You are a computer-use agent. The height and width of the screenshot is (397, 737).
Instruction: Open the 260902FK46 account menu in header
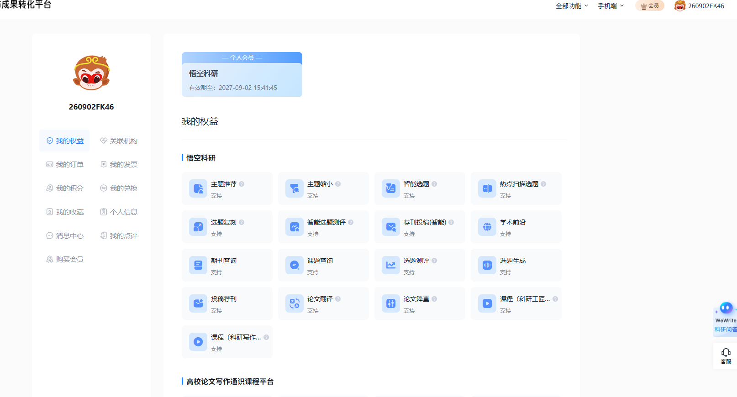699,6
